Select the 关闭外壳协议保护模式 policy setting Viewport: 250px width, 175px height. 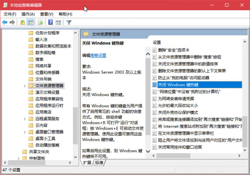178,112
